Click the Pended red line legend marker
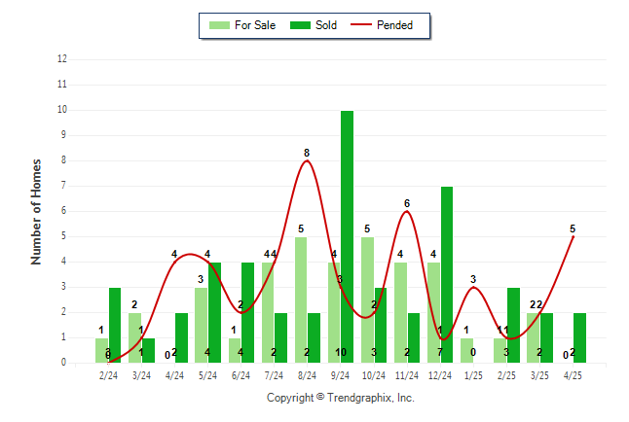This screenshot has height=422, width=629. tap(361, 24)
